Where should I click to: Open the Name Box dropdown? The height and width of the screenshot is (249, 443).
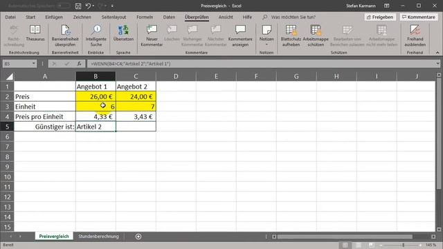(33, 64)
